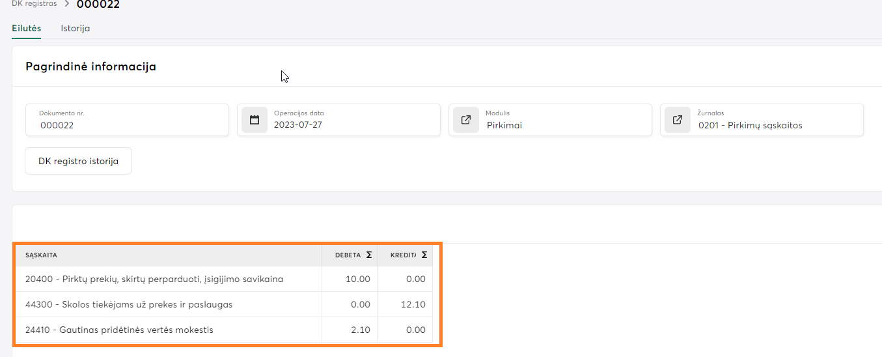Click the Žurnalas external link icon

[x=678, y=120]
